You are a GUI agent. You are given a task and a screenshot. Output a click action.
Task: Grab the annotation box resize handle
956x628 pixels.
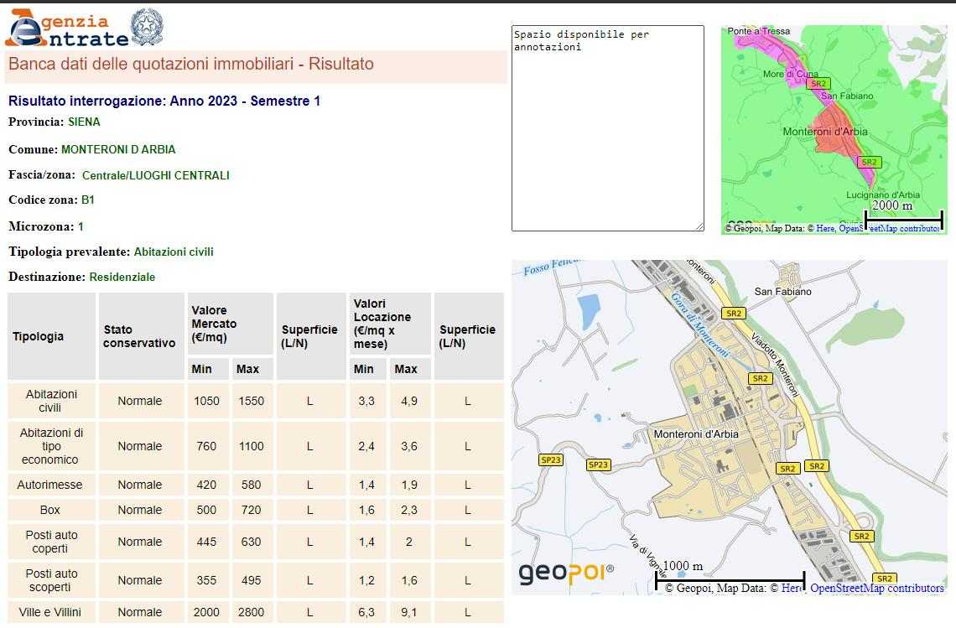point(699,226)
